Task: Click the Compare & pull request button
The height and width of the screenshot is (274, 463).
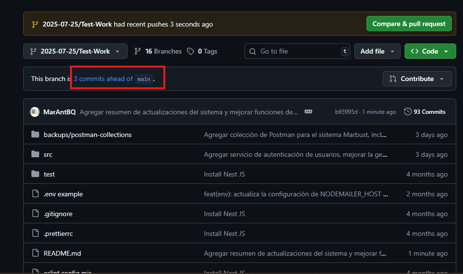Action: pyautogui.click(x=409, y=24)
